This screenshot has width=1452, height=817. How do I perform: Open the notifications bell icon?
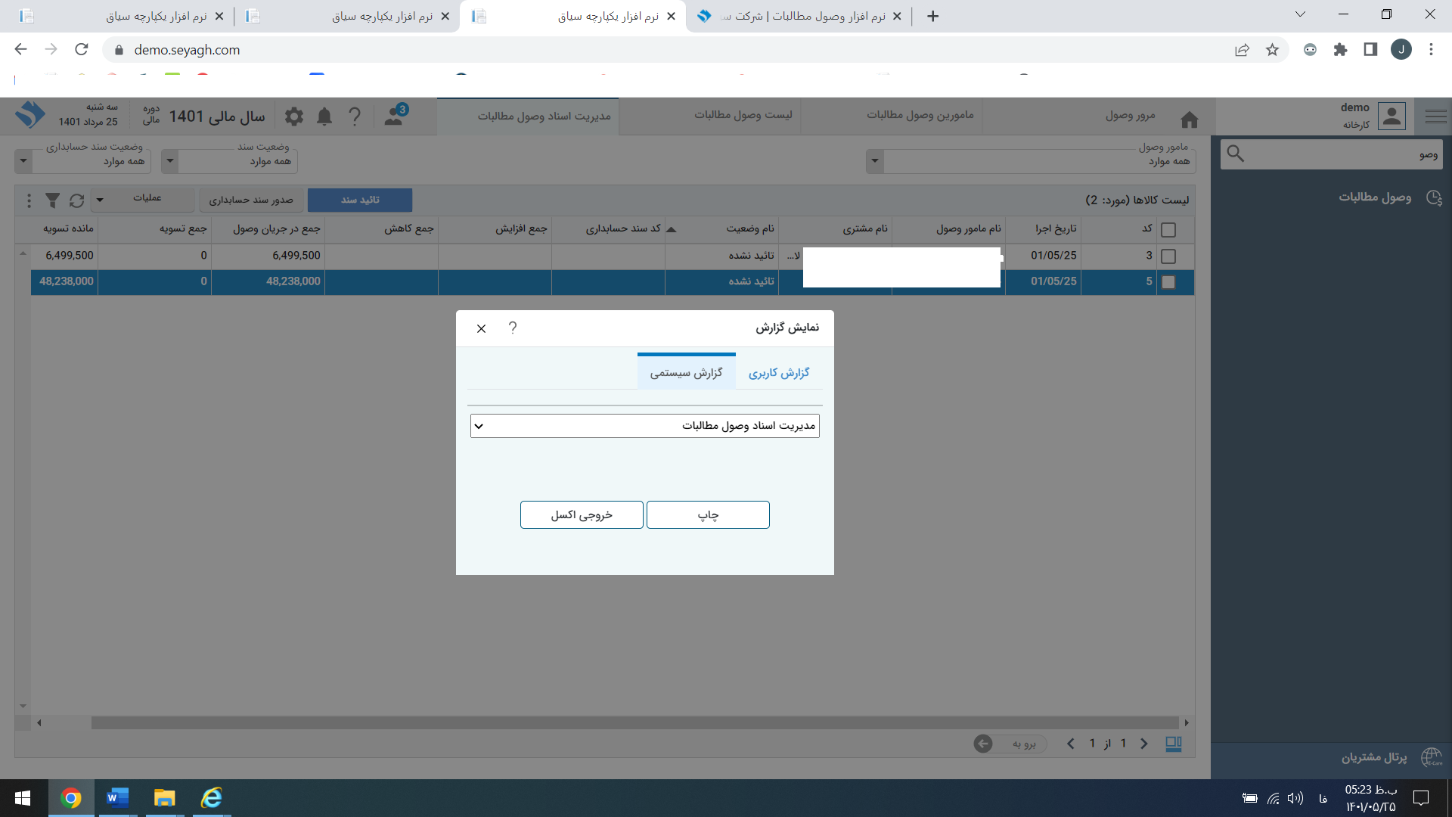point(324,116)
